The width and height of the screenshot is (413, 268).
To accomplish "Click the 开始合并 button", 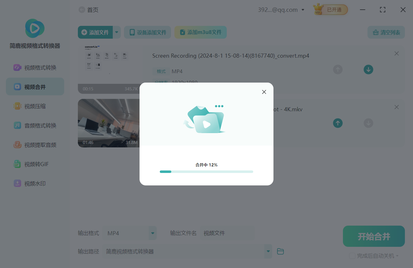I will tap(374, 237).
